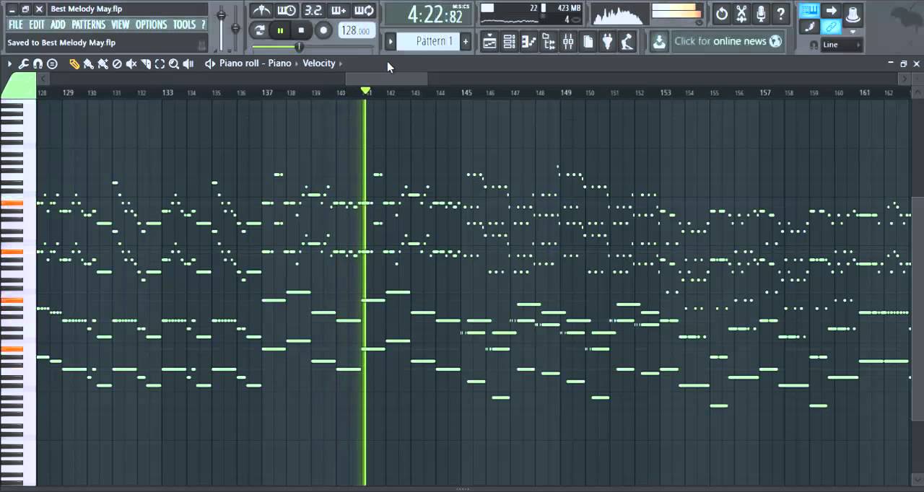Select the Draw pencil tool
This screenshot has width=924, height=492.
pos(74,64)
